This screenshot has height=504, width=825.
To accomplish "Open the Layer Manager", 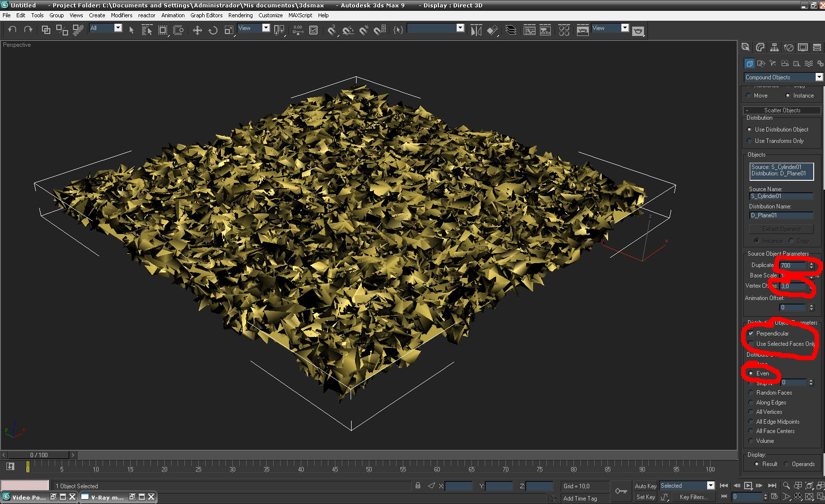I will pos(511,30).
